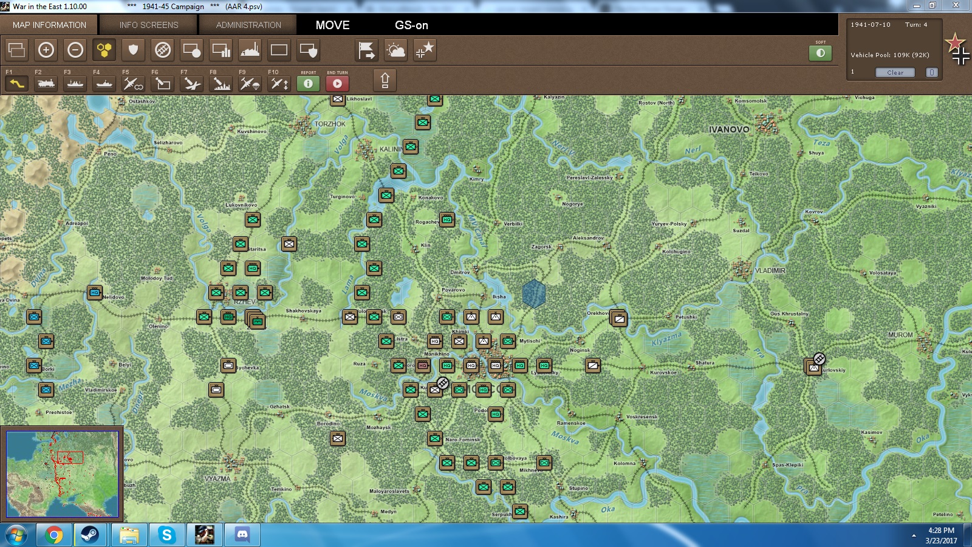Select the HQ counter near Nelidovo
Screen dimensions: 972x547
[95, 292]
